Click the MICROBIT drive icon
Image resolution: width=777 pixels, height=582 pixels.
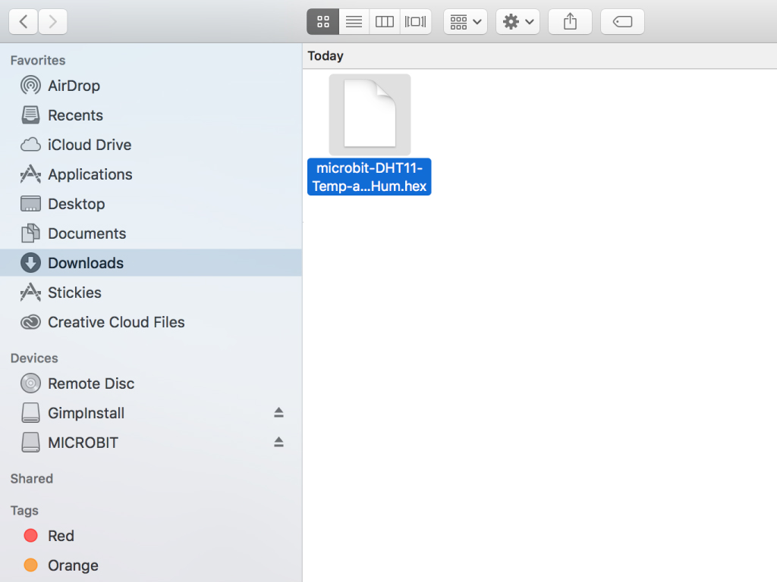[30, 443]
